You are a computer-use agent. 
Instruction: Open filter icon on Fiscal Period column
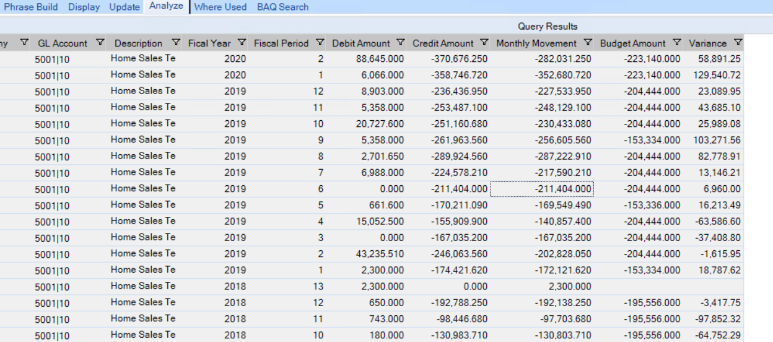320,43
